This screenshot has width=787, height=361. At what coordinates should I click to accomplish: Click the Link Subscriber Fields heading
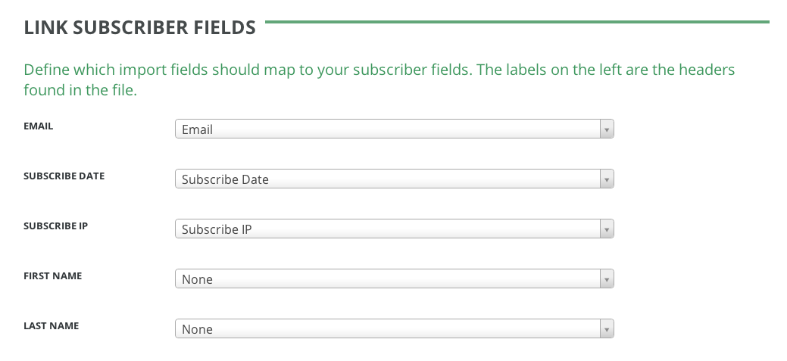(x=140, y=28)
